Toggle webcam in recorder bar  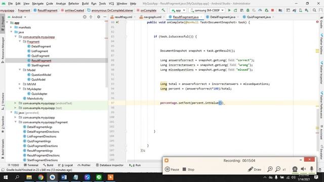pyautogui.click(x=295, y=169)
